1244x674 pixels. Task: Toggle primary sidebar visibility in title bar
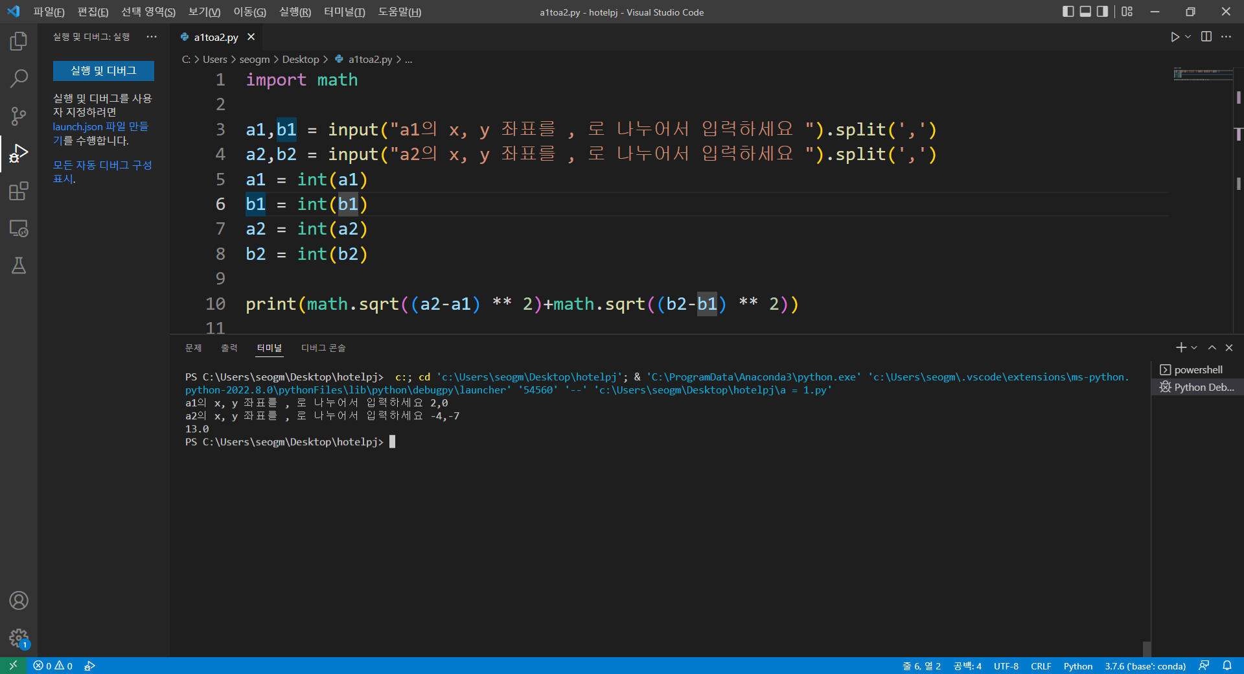(1068, 12)
